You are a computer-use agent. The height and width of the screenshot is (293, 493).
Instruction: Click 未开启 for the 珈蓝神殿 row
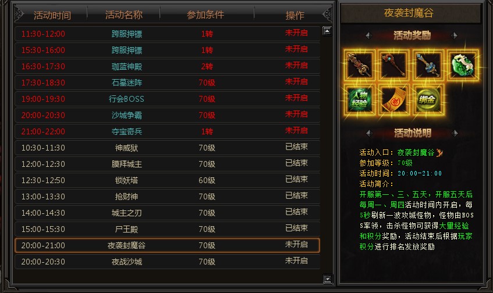[x=296, y=66]
